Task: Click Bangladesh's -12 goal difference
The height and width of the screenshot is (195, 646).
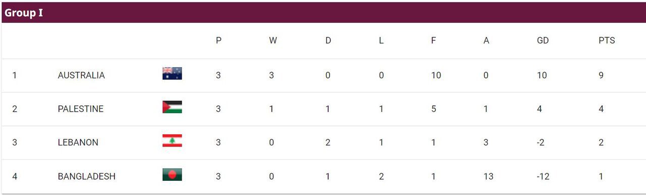Action: (543, 176)
